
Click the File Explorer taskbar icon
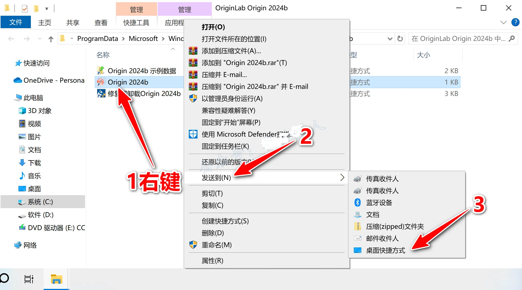(56, 279)
